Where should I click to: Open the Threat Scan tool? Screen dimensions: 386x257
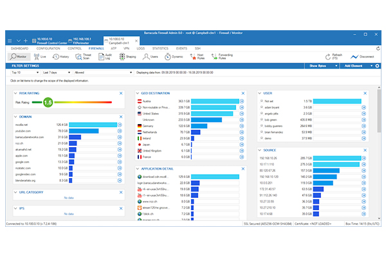coord(84,57)
